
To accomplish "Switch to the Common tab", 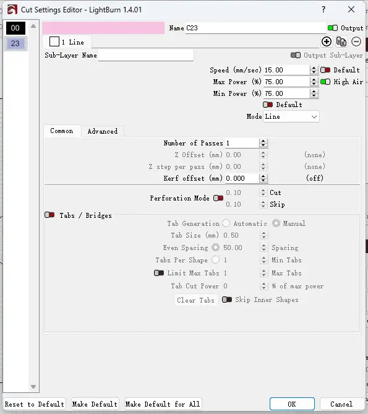I will click(x=62, y=131).
